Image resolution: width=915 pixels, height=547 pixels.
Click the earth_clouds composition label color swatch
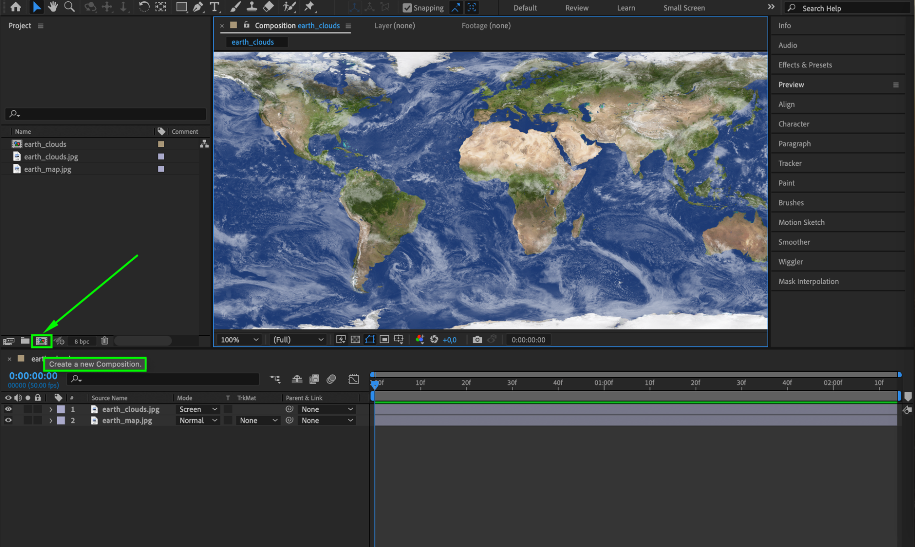point(161,144)
